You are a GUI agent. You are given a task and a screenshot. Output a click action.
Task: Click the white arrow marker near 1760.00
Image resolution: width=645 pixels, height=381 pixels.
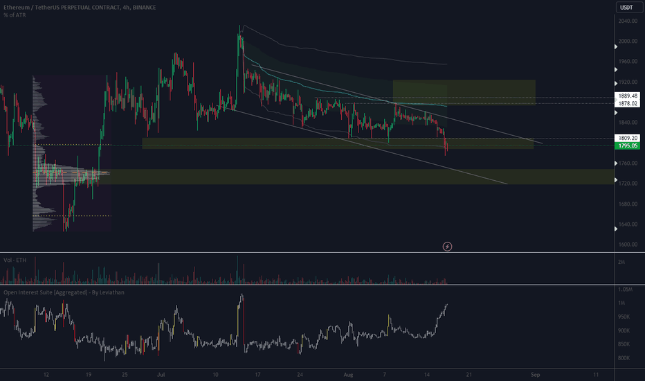[x=616, y=163]
